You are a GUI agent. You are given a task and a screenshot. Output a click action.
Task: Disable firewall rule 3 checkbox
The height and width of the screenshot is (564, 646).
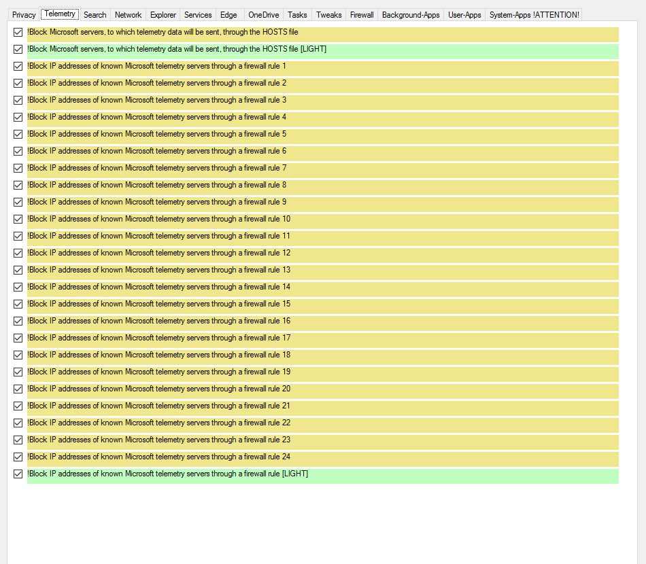click(18, 100)
